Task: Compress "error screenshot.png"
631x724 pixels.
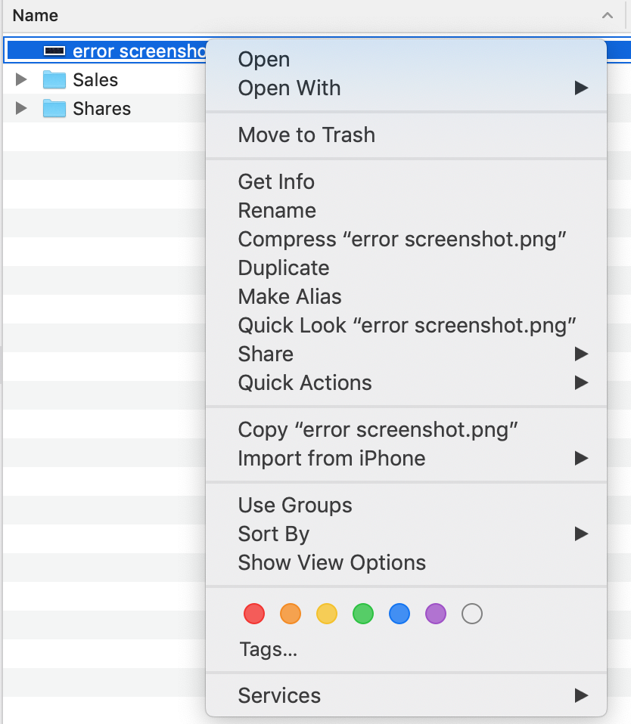Action: tap(406, 239)
